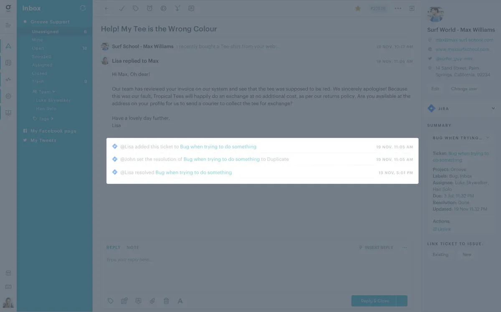Click the circular target icon in the toolbar
The height and width of the screenshot is (312, 501).
163,8
